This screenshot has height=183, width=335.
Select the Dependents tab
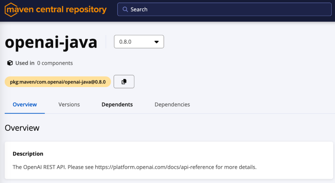pos(117,105)
